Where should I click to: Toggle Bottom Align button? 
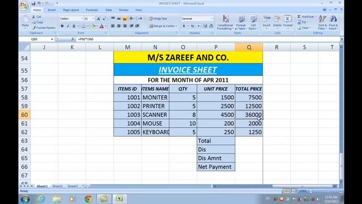click(x=124, y=19)
